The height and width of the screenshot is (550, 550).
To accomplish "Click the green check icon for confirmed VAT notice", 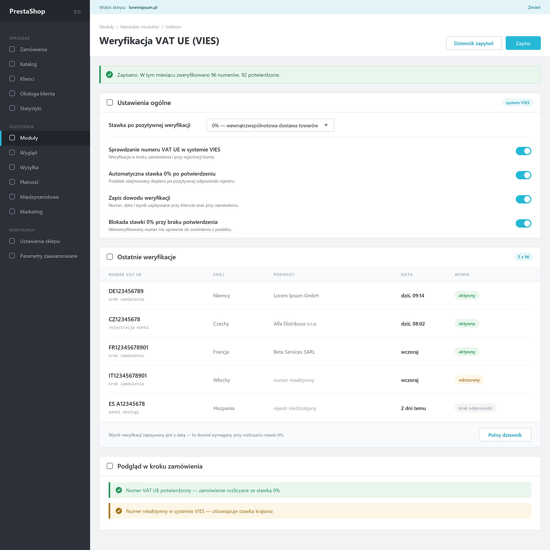I will pyautogui.click(x=119, y=490).
